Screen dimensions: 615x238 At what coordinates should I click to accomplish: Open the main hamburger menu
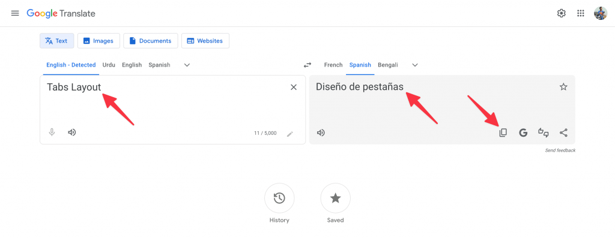pyautogui.click(x=15, y=13)
